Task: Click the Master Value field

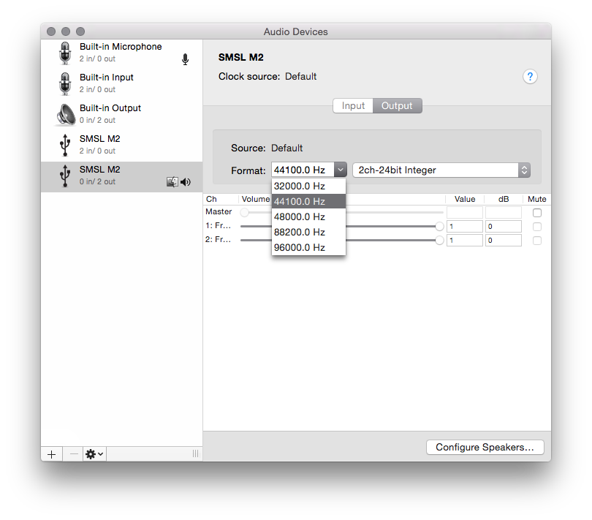Action: coord(464,212)
